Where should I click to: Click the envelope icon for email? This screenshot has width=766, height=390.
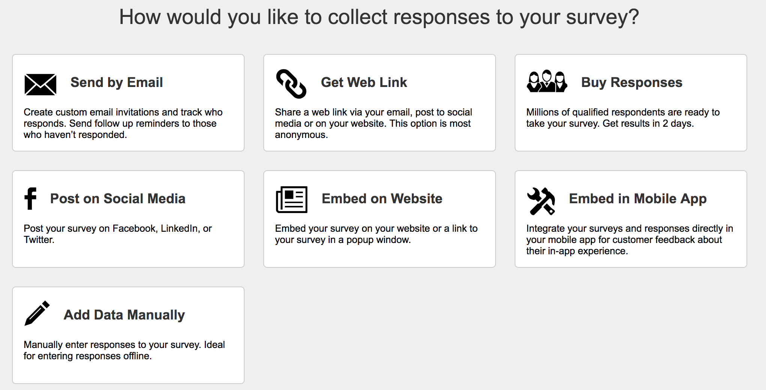[41, 84]
